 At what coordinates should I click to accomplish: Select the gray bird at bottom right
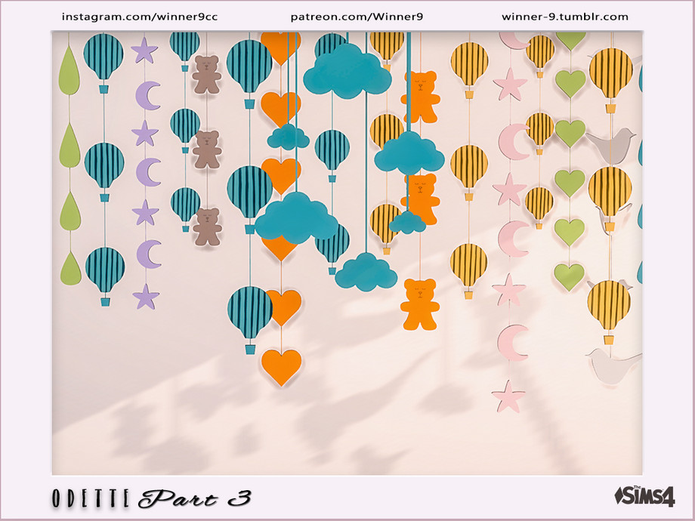point(612,365)
